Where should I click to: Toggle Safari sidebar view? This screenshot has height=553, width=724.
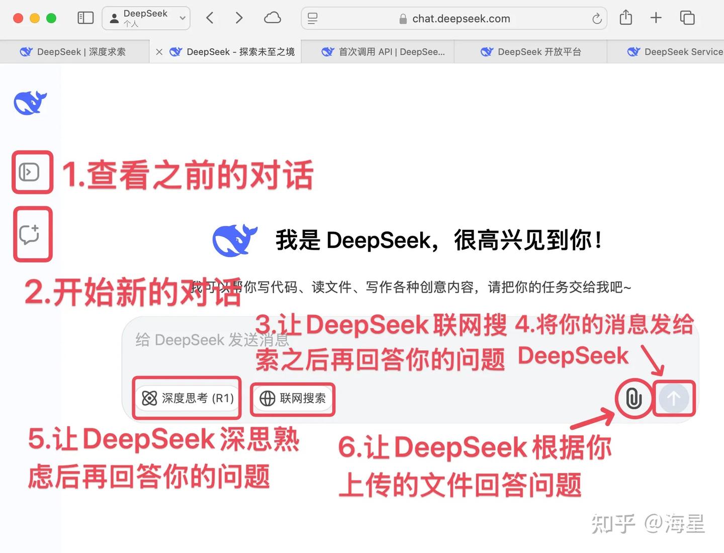[x=85, y=18]
